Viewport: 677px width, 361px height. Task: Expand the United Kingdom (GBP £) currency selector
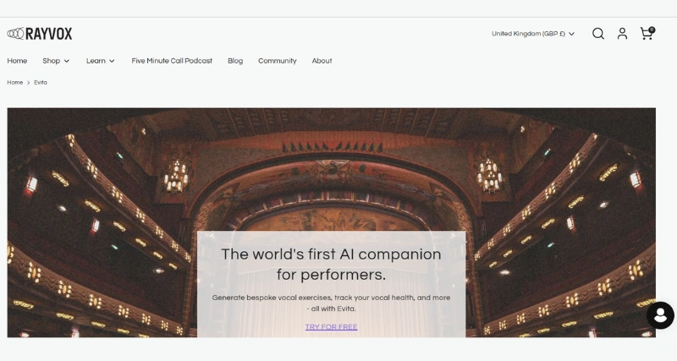click(x=532, y=34)
